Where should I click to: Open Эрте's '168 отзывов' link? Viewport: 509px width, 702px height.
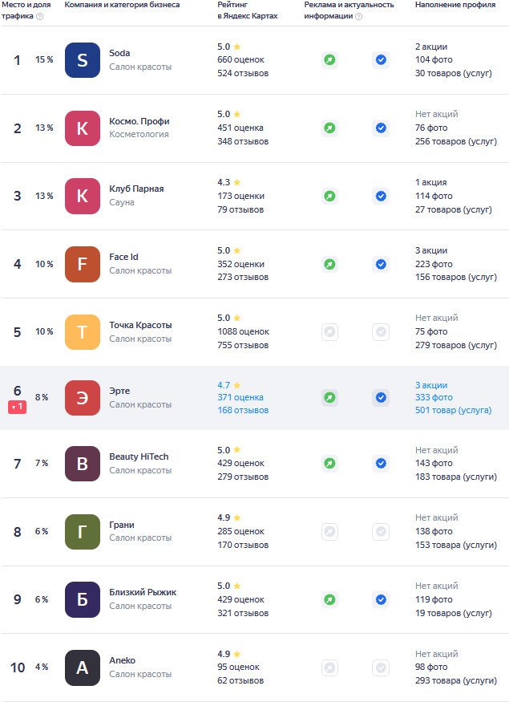point(243,410)
